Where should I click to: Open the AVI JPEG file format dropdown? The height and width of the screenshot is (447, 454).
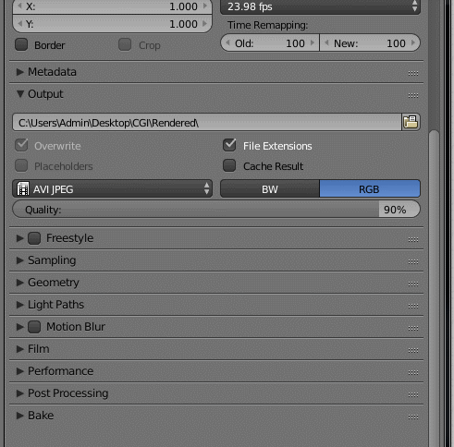pos(113,188)
